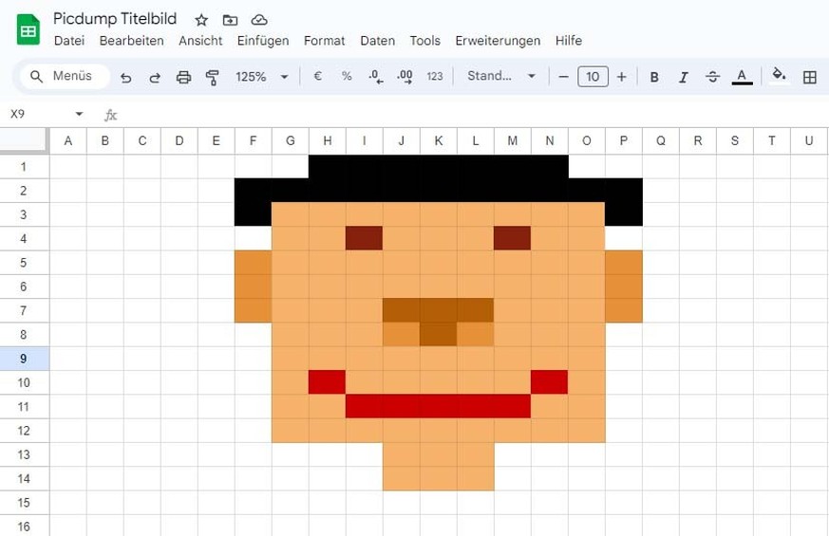Select row 16 header
Viewport: 829px width, 536px height.
click(25, 527)
